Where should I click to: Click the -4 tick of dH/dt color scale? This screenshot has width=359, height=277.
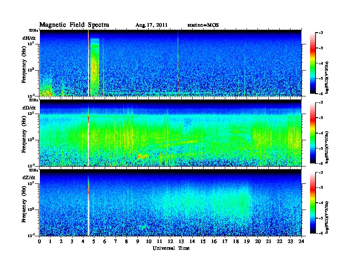pyautogui.click(x=321, y=63)
